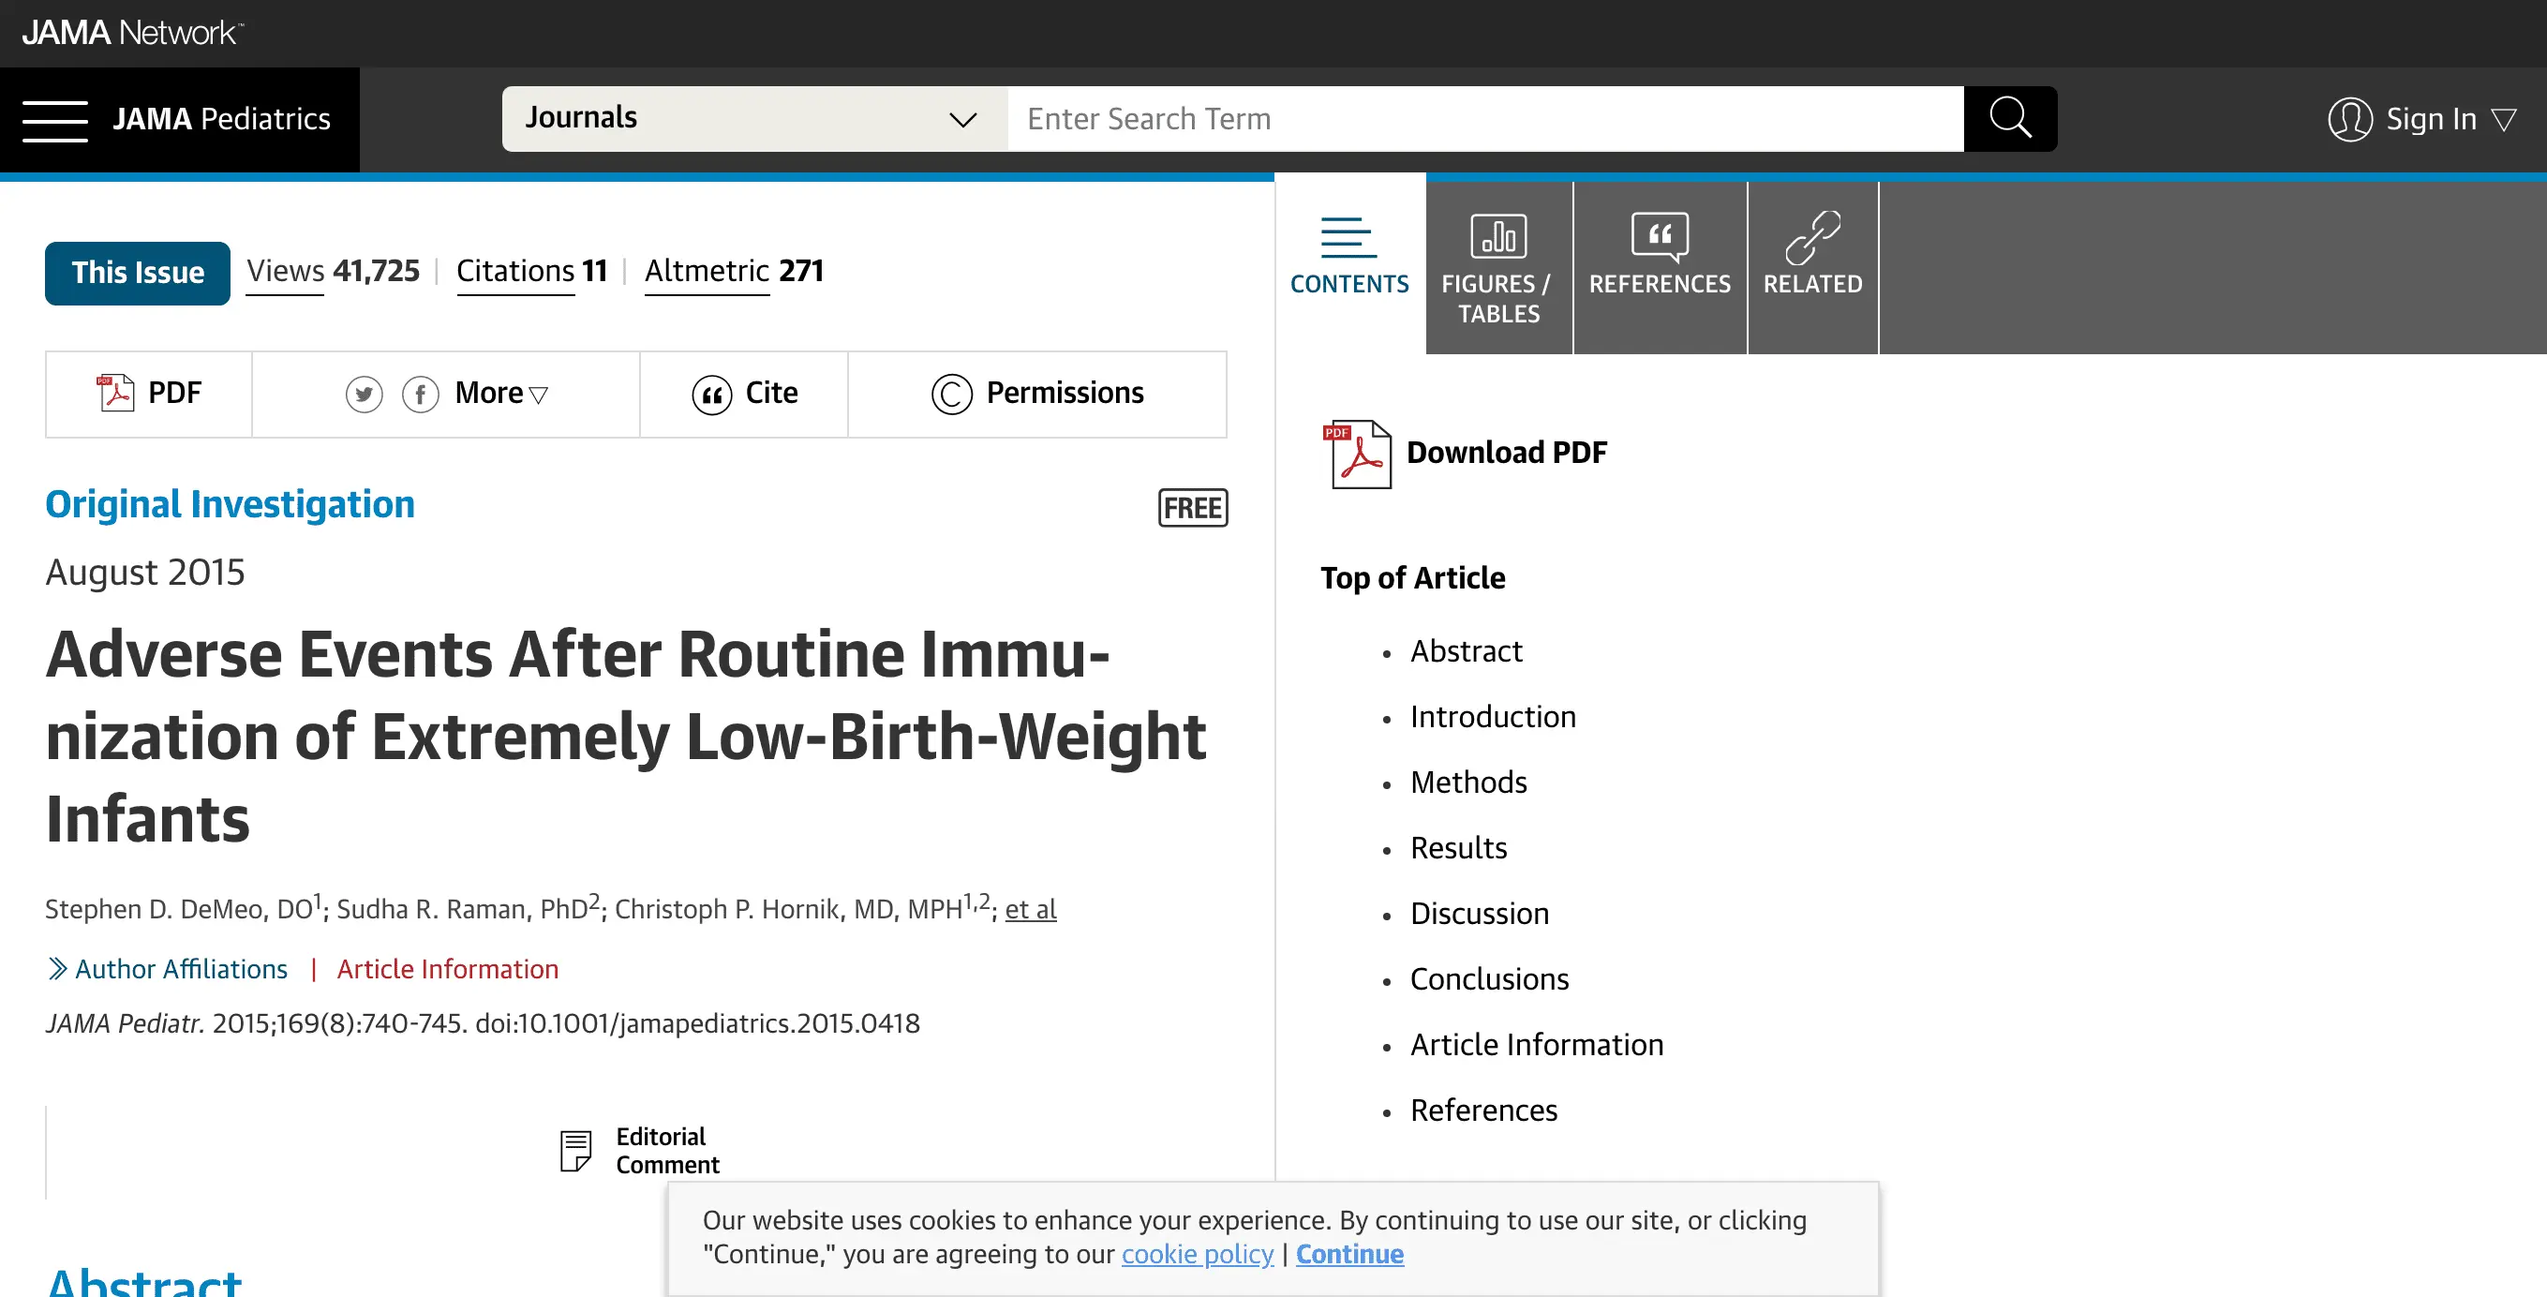This screenshot has height=1297, width=2547.
Task: Expand the More sharing options
Action: [500, 394]
